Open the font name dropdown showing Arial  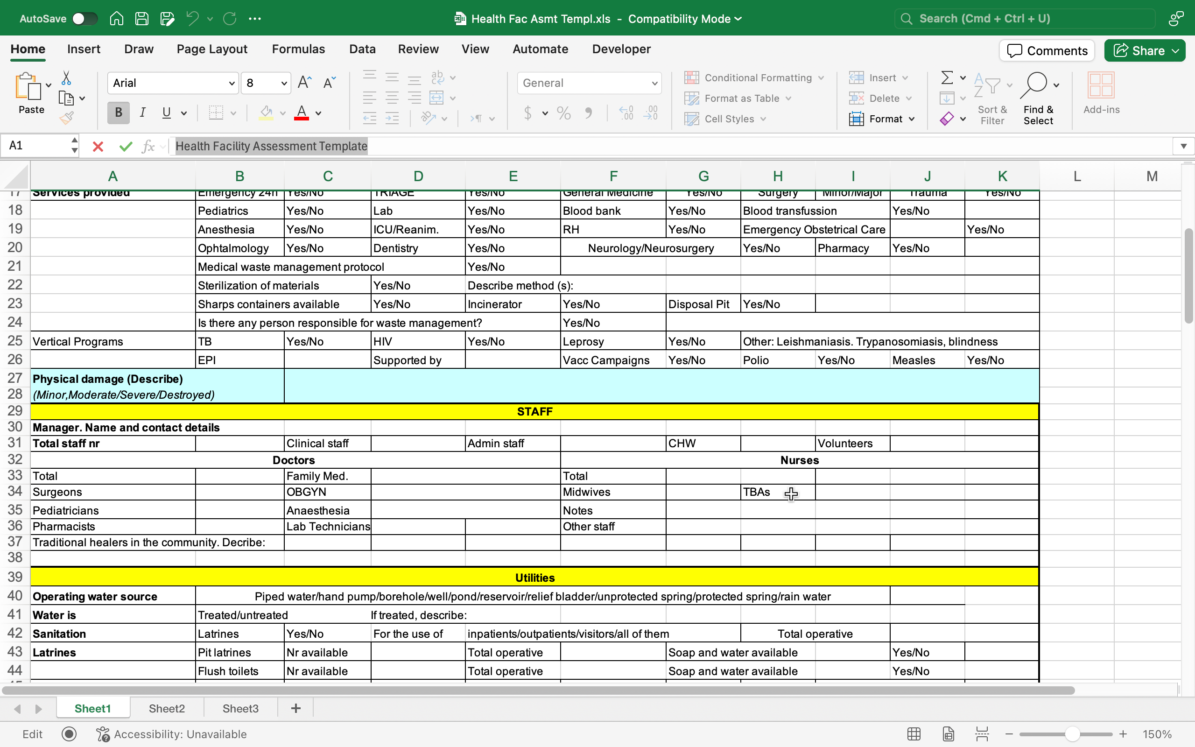click(173, 83)
